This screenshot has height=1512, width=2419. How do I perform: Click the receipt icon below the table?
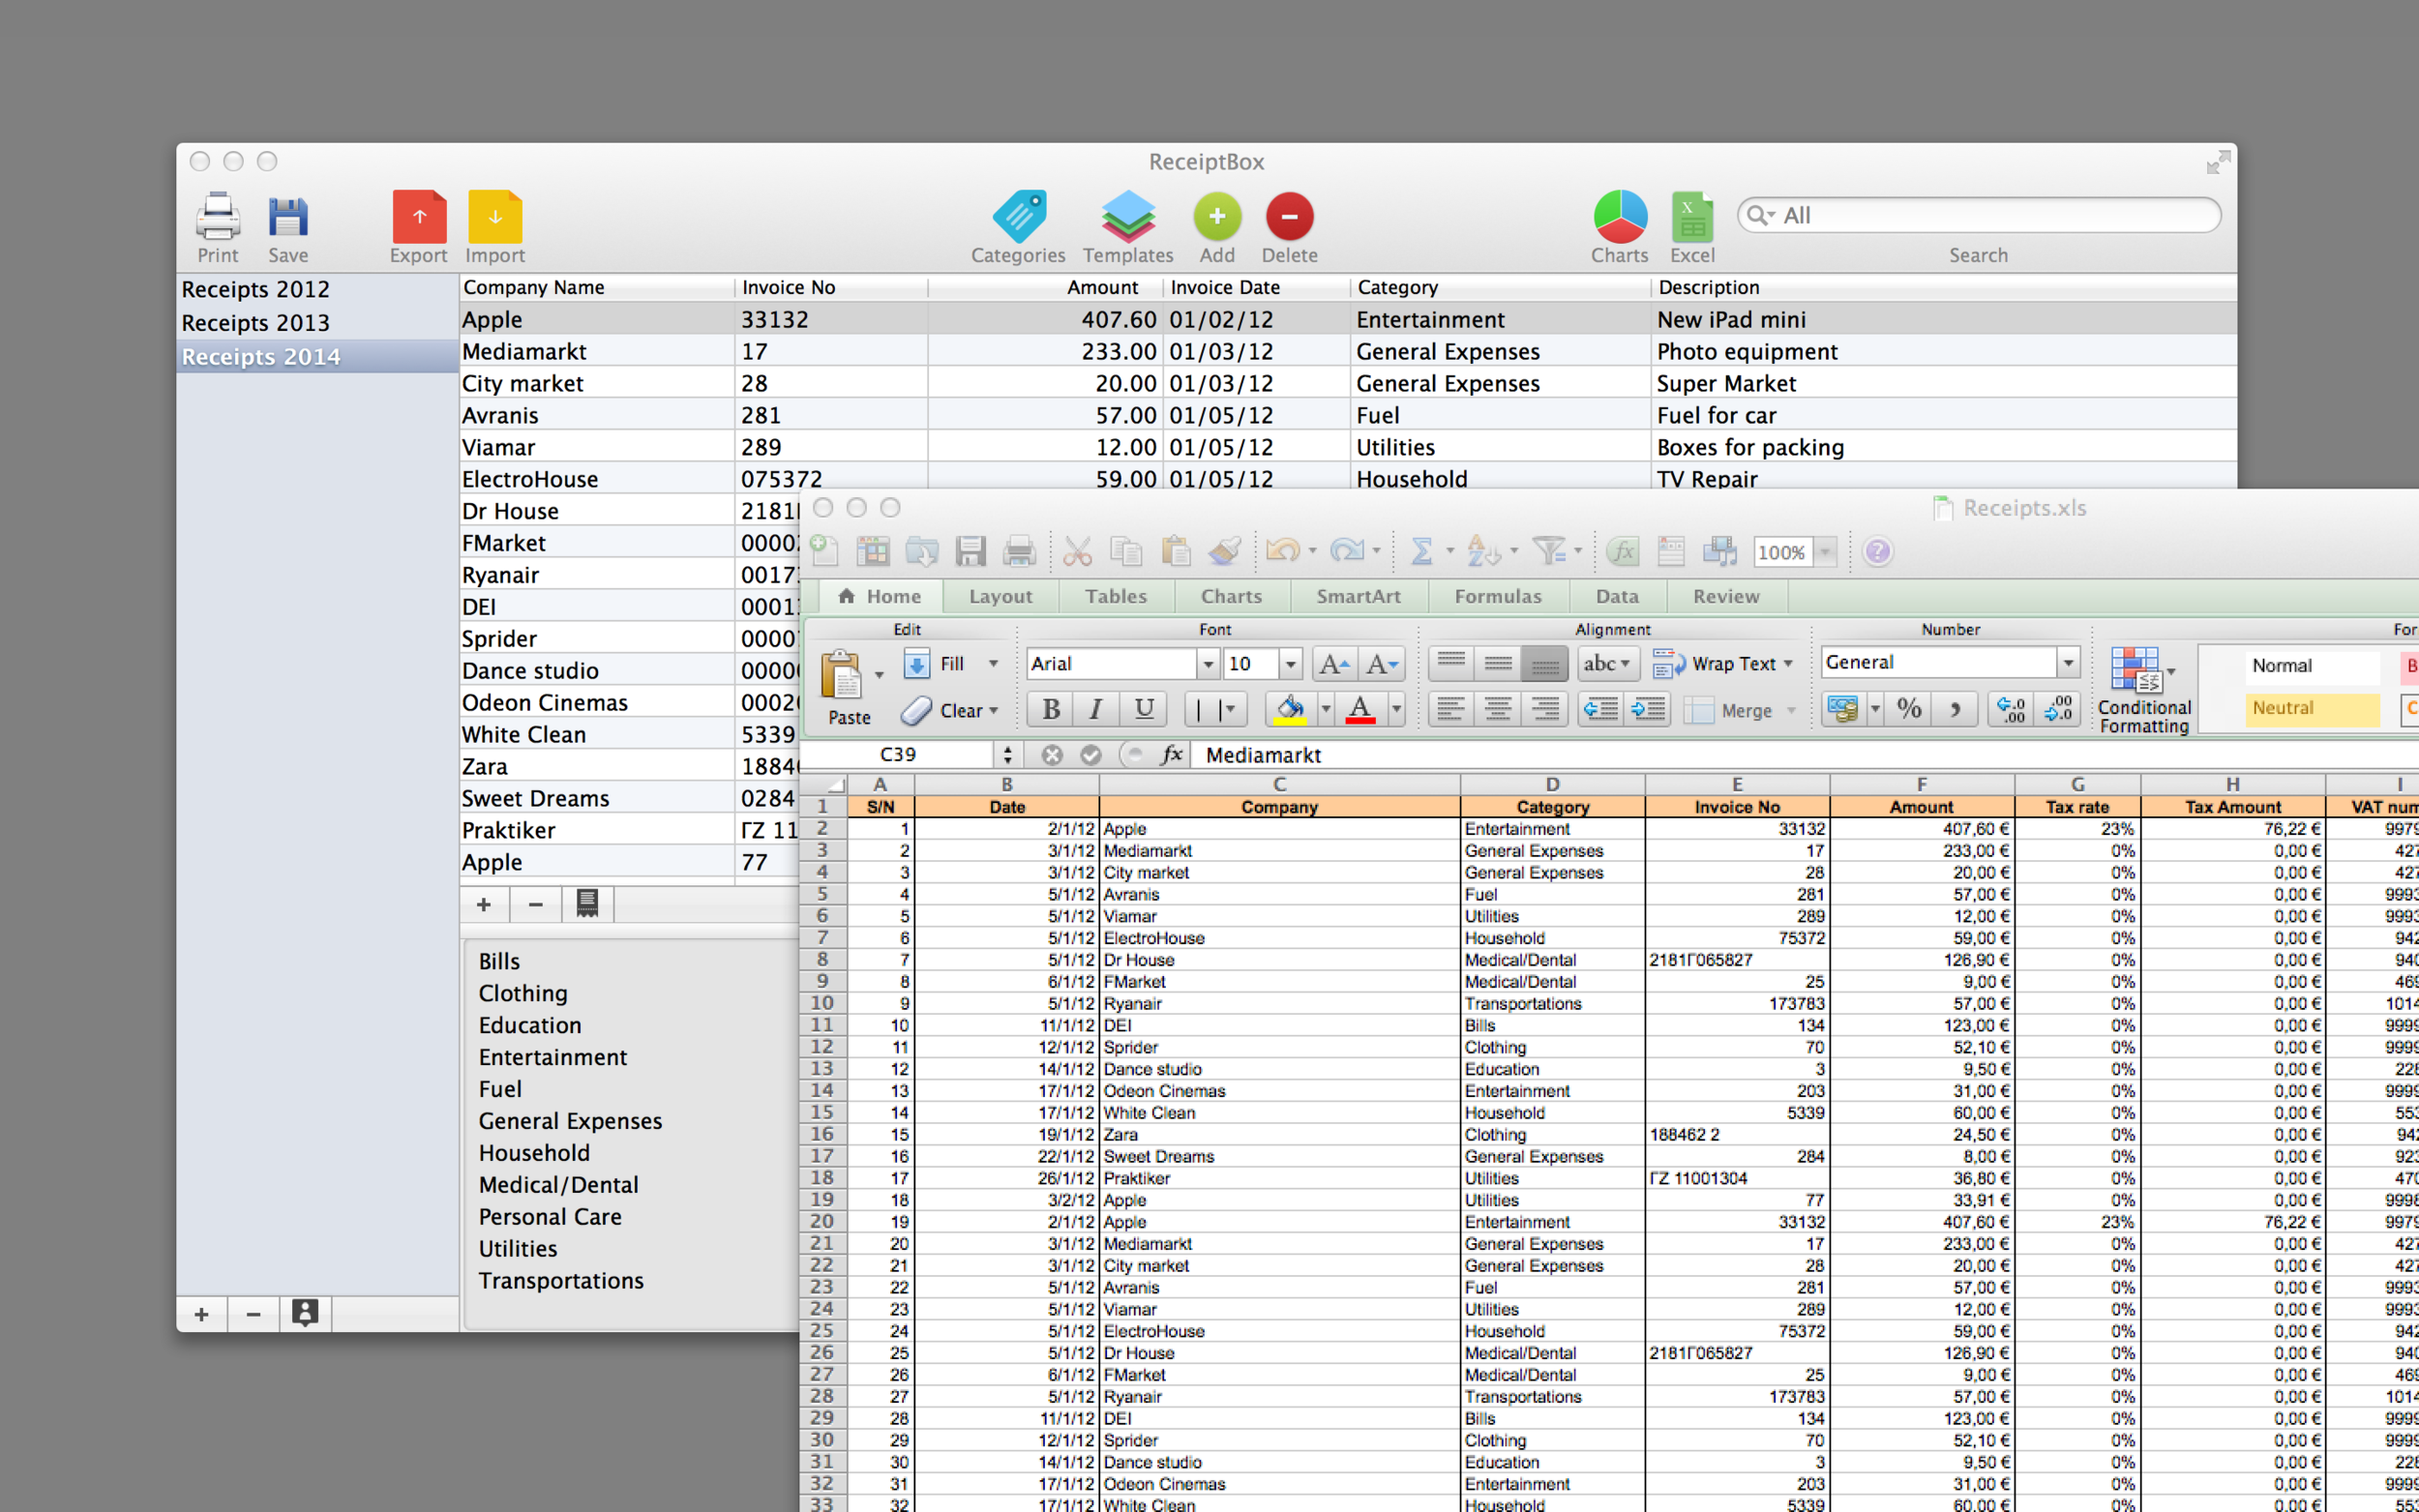[587, 904]
